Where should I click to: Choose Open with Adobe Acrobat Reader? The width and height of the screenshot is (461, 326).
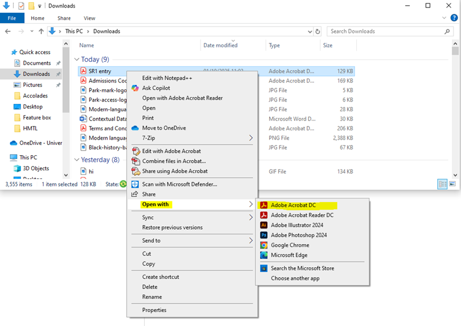[182, 98]
